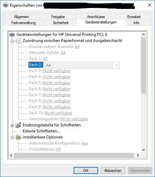Viewport: 155px width, 177px height.
Task: Switch to the Anschlüsse tab
Action: pos(96,17)
